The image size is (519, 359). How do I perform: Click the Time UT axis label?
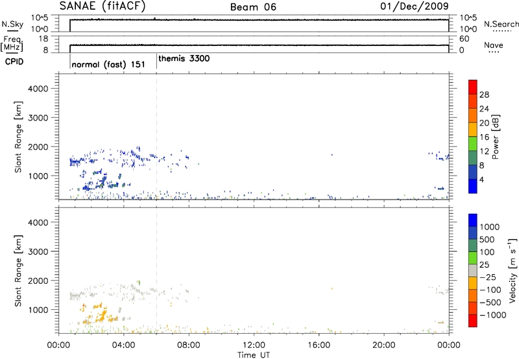tap(254, 355)
